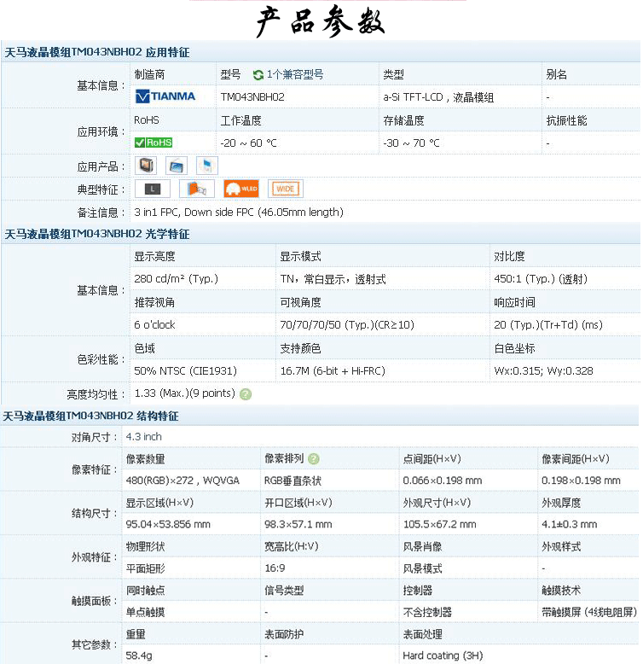The width and height of the screenshot is (643, 664).
Task: Select the 50% NTSC (CIE1931) gamut value
Action: point(185,371)
